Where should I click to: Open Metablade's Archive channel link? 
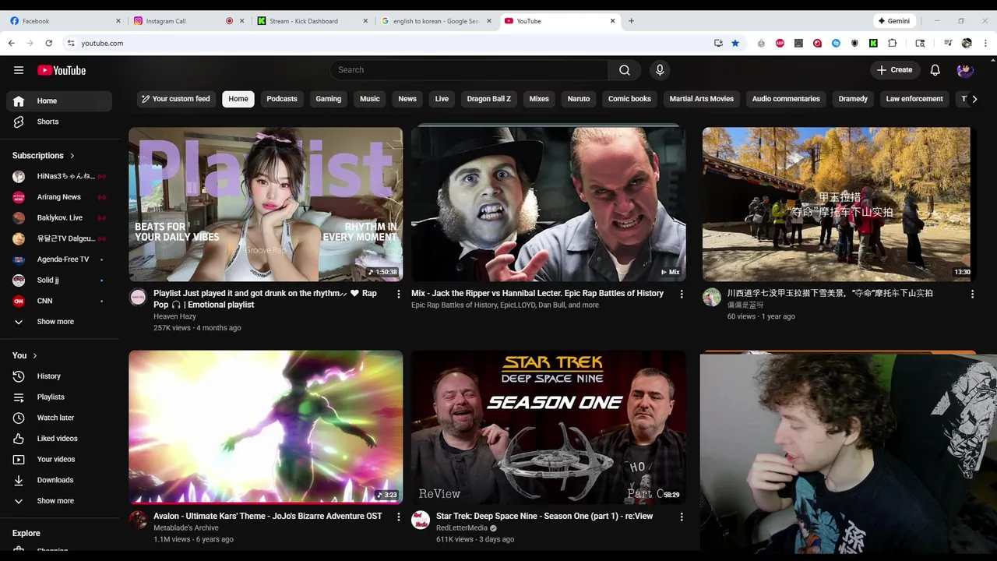click(186, 527)
